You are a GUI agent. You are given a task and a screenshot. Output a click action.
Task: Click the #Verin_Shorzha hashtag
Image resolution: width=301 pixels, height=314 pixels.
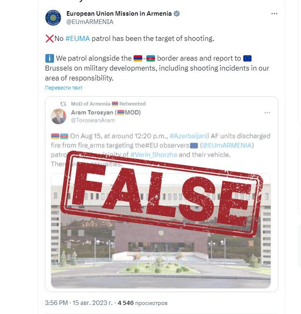point(153,155)
